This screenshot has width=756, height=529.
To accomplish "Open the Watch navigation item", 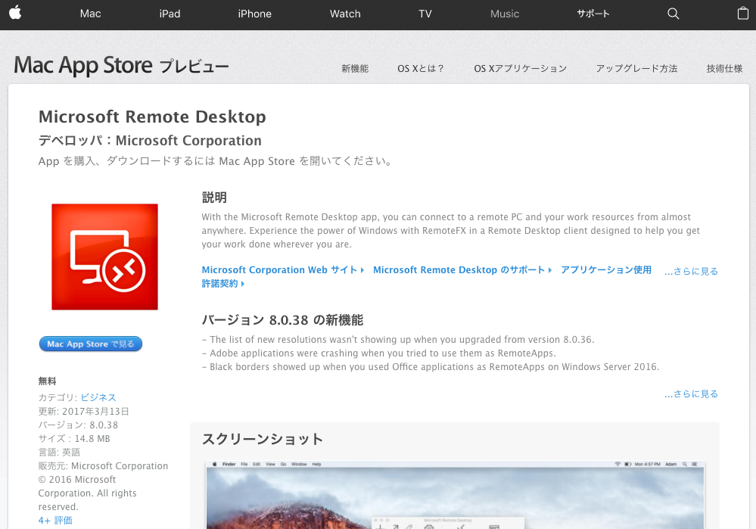I will coord(345,14).
